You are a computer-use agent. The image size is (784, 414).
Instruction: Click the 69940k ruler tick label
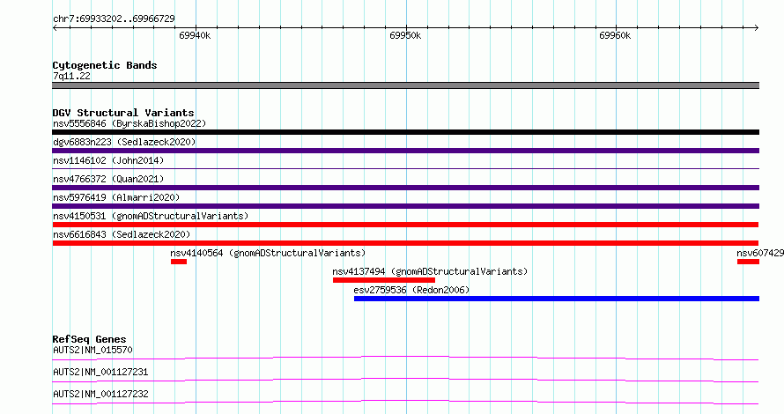point(195,35)
